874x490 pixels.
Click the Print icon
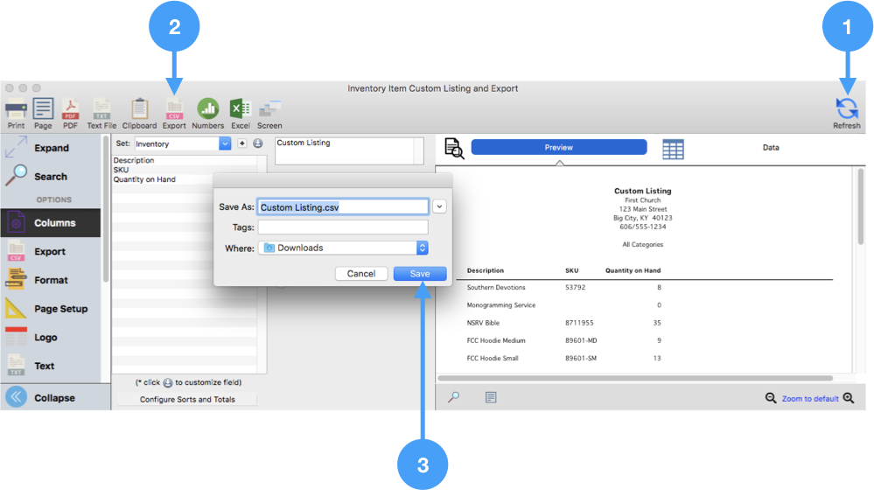pos(16,109)
